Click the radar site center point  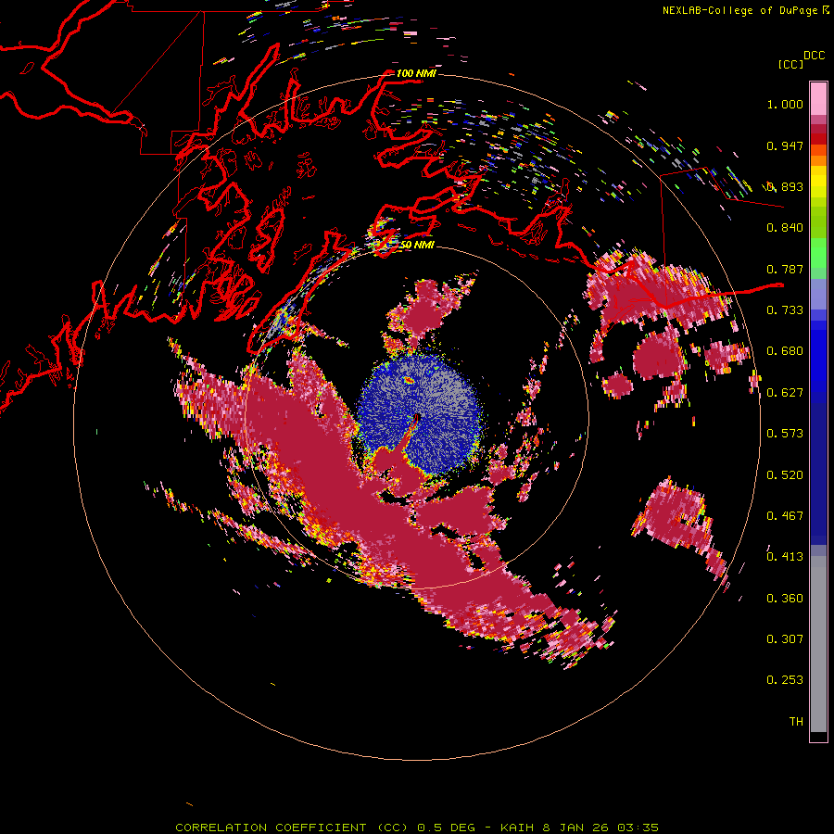pyautogui.click(x=417, y=418)
